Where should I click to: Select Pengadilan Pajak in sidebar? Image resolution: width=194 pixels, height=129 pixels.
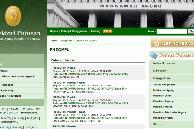(x=163, y=118)
